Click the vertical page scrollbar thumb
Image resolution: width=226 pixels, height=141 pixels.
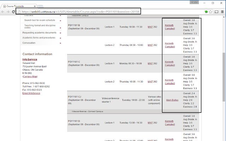(x=224, y=77)
